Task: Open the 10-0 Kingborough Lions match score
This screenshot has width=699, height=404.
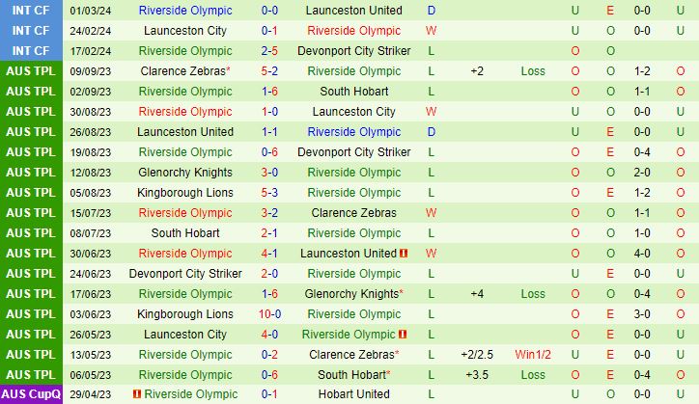Action: [269, 314]
